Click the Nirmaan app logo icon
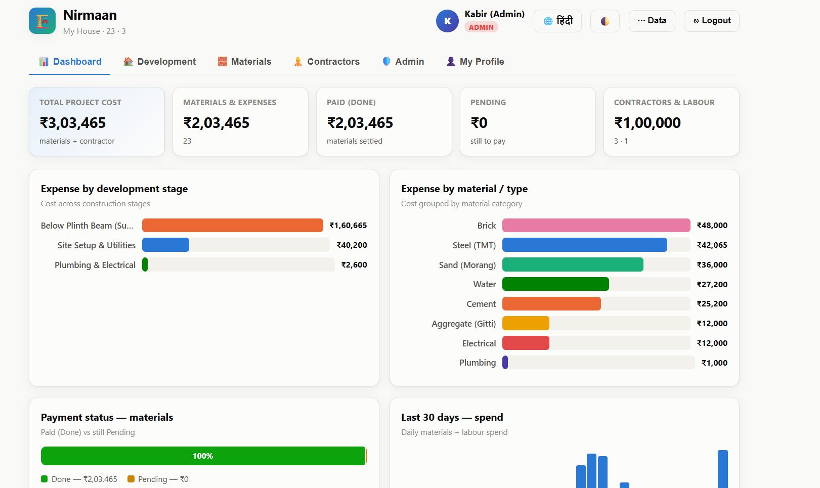This screenshot has height=488, width=820. tap(42, 21)
